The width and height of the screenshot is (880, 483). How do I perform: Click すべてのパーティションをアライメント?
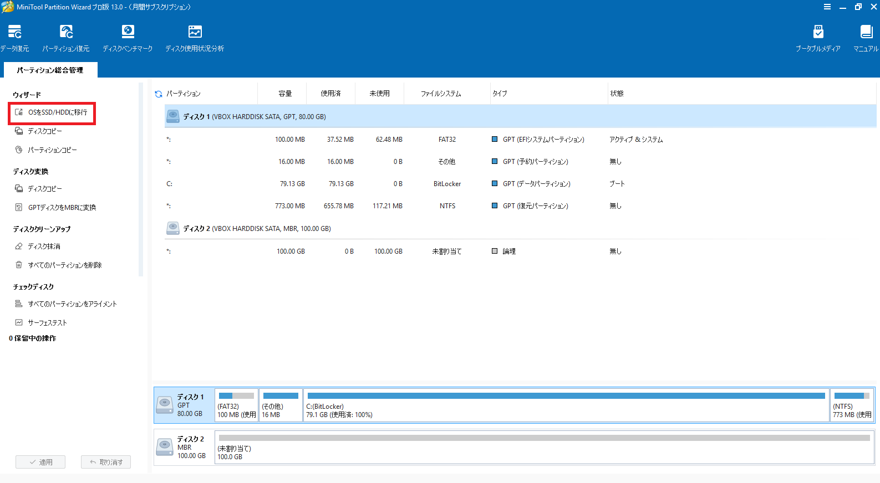pos(72,304)
